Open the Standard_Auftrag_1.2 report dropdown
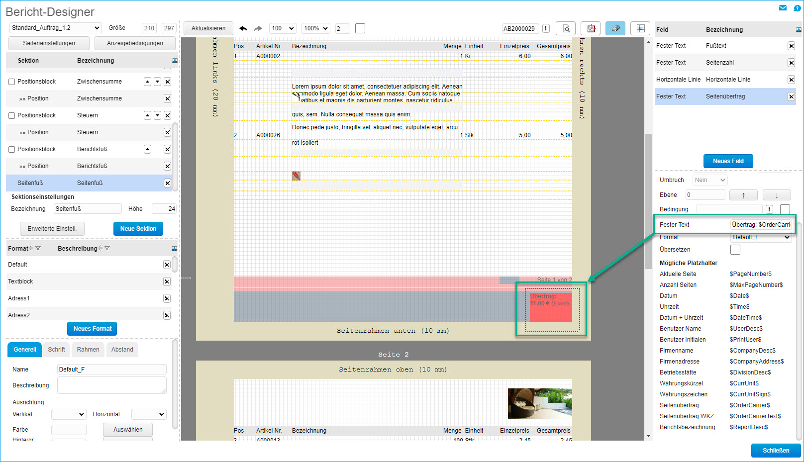 coord(55,28)
